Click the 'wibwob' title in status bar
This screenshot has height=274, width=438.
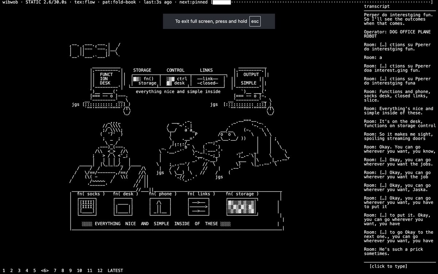[x=10, y=2]
